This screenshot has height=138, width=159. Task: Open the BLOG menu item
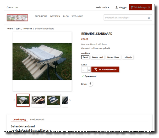[66, 16]
